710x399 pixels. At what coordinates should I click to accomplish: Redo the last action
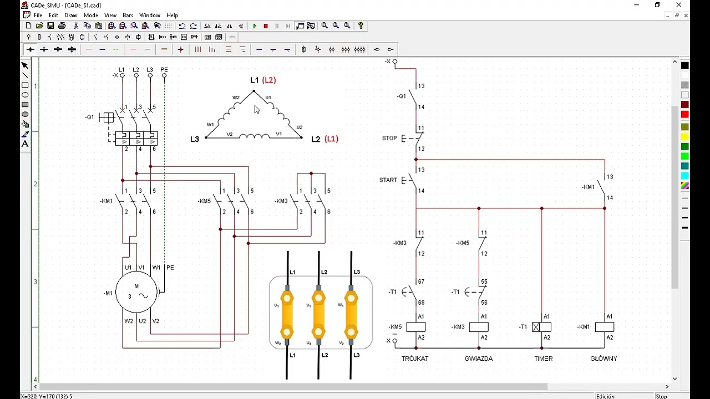coord(194,26)
